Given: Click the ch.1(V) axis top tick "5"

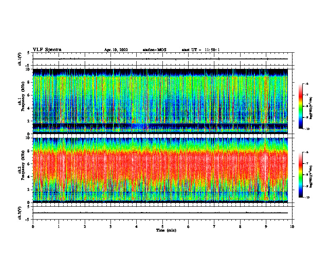Looking at the screenshot, I should (29, 53).
